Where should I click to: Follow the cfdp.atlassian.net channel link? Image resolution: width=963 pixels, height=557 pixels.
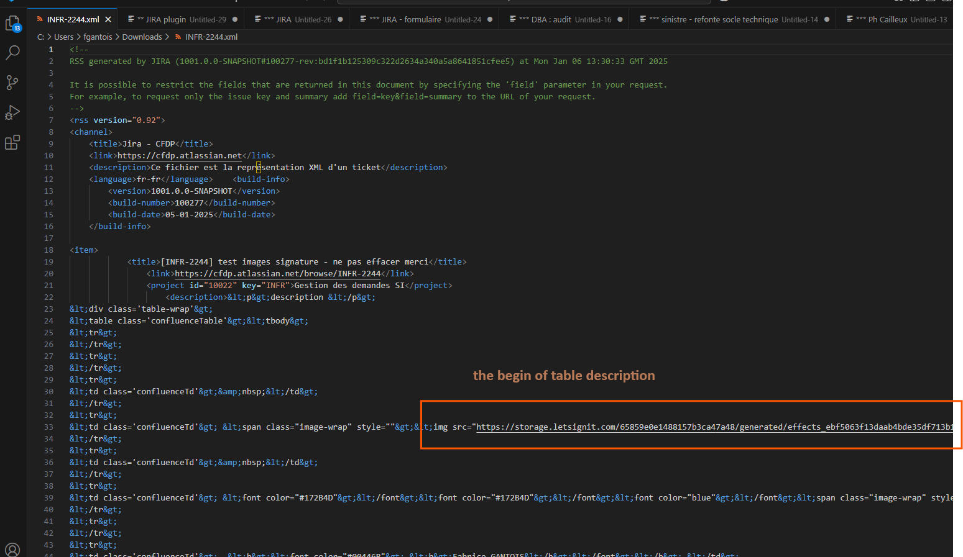(x=179, y=155)
